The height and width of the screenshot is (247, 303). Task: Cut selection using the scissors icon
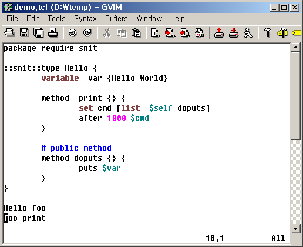point(107,32)
